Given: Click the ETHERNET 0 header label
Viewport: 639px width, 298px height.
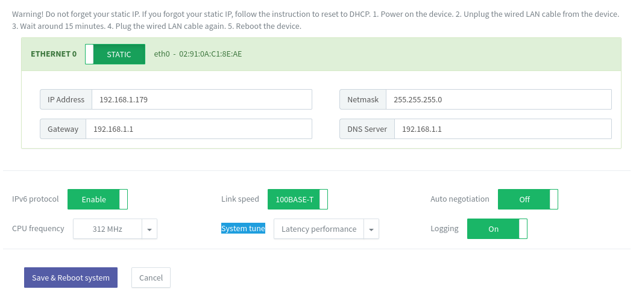Looking at the screenshot, I should pos(54,54).
